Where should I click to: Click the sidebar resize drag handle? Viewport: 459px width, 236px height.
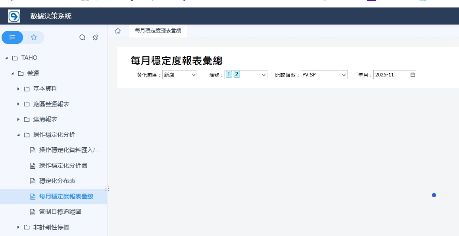pyautogui.click(x=107, y=188)
